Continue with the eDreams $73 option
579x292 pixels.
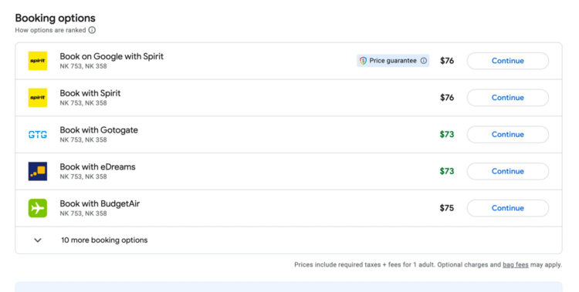(x=508, y=172)
